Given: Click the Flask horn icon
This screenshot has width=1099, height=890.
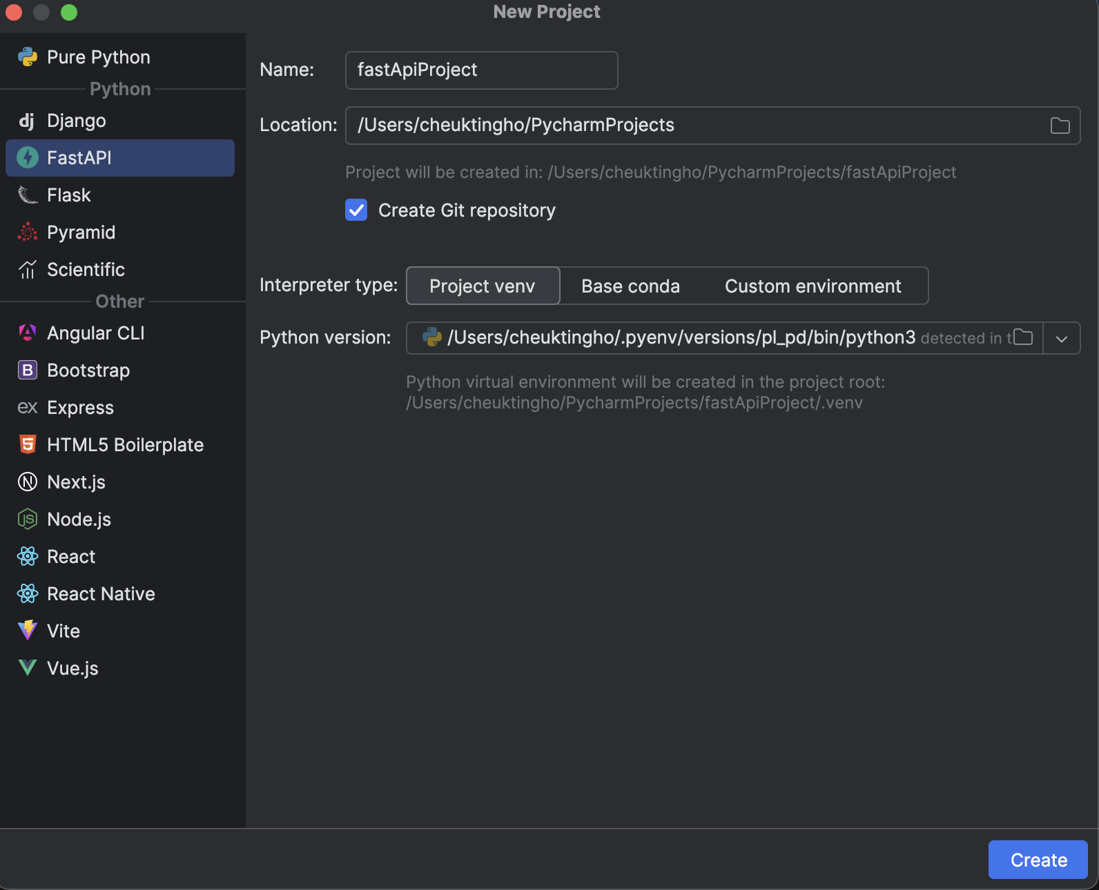Looking at the screenshot, I should (x=28, y=195).
